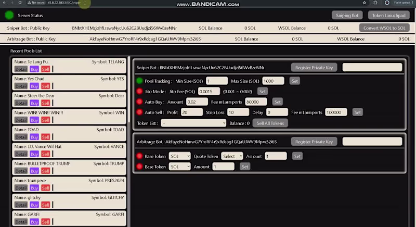
Task: Reload the page with refresh icon
Action: coord(20,3)
